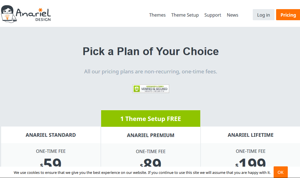Screen dimensions: 300x178
Task: Click the Pick a Plan of Your Choice heading
Action: coord(151,51)
